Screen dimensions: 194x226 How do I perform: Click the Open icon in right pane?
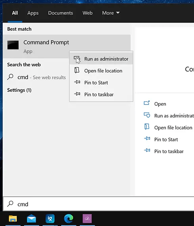click(147, 104)
